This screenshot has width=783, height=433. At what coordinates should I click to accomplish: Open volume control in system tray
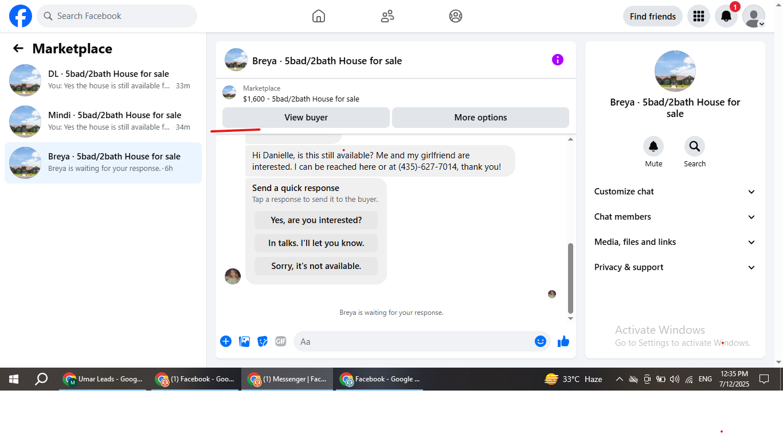click(675, 379)
